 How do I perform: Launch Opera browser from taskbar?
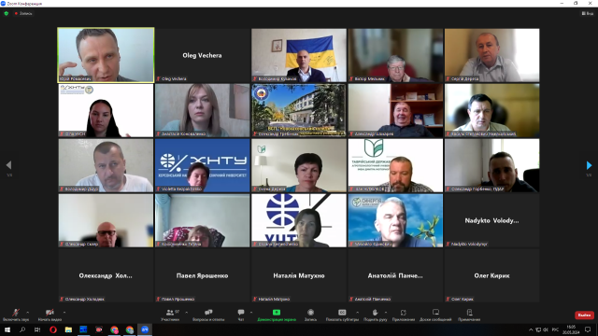pyautogui.click(x=53, y=329)
